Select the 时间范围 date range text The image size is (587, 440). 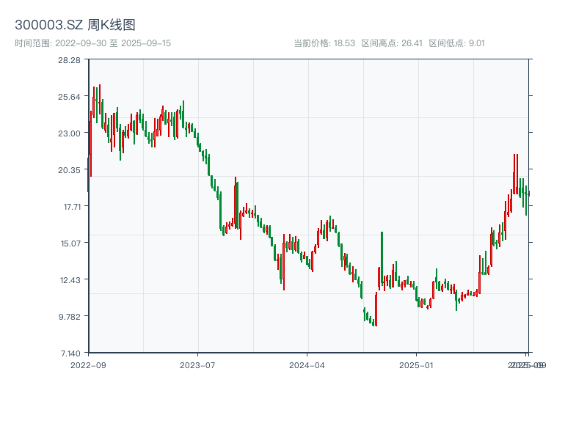coord(93,43)
